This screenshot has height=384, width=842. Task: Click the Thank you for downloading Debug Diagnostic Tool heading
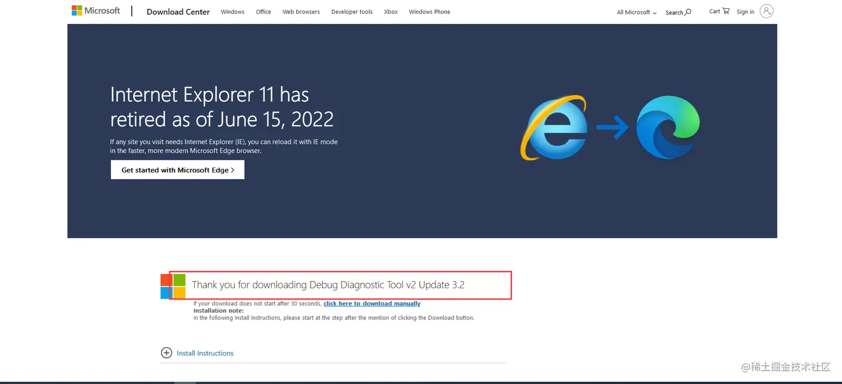click(328, 285)
